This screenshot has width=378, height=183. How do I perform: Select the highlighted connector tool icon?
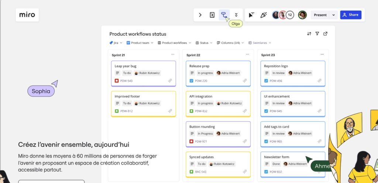224,15
